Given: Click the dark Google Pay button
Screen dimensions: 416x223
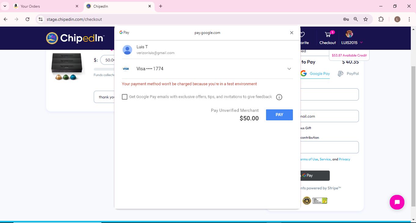Looking at the screenshot, I should 315,175.
